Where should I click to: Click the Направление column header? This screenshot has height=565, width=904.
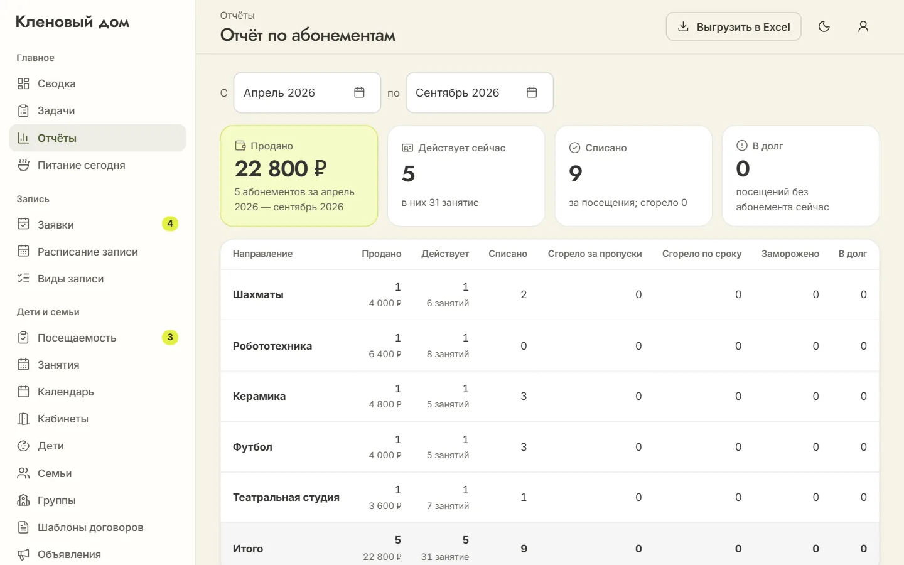point(262,254)
